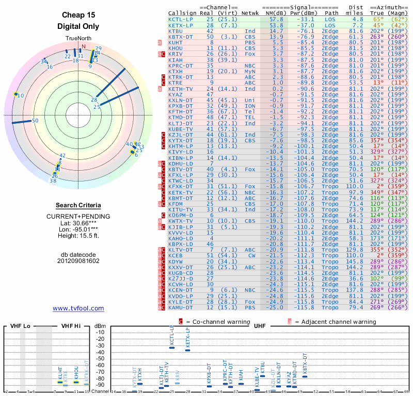The width and height of the screenshot is (413, 396).
Task: Click KPRC-DT callsign in the table
Action: (180, 66)
